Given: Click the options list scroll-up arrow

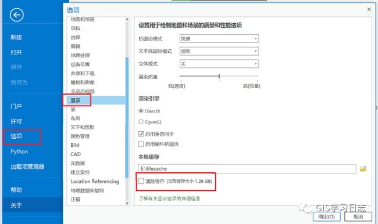Looking at the screenshot, I should pyautogui.click(x=127, y=19).
